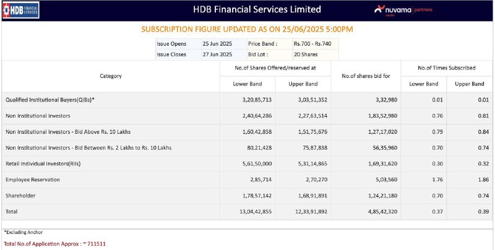The image size is (495, 250).
Task: Click the Category column header
Action: 111,75
